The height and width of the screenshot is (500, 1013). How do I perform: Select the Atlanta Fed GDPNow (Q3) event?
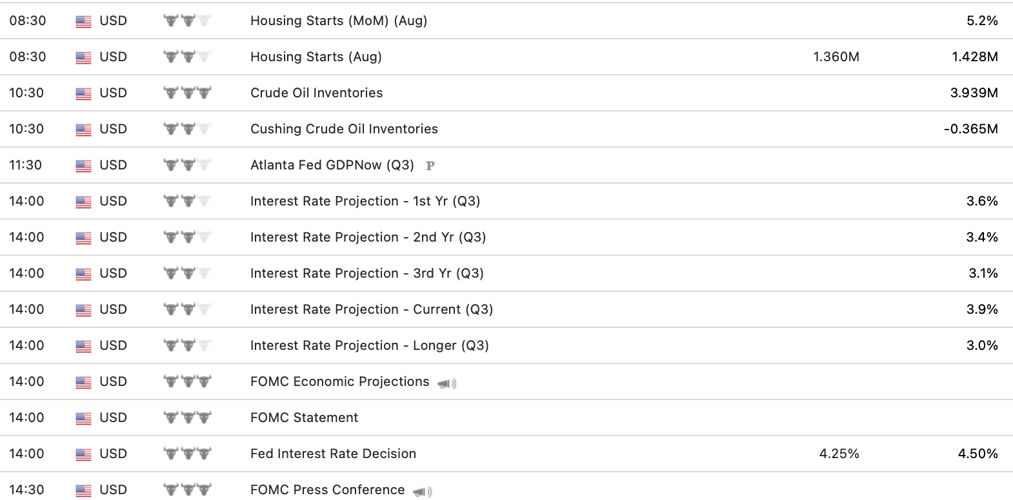click(x=332, y=165)
